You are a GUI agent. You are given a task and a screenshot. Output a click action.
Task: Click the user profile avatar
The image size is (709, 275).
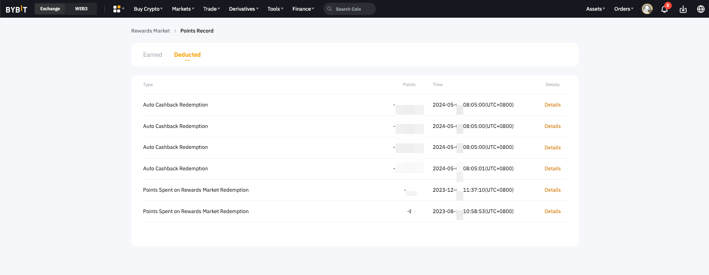click(x=647, y=9)
